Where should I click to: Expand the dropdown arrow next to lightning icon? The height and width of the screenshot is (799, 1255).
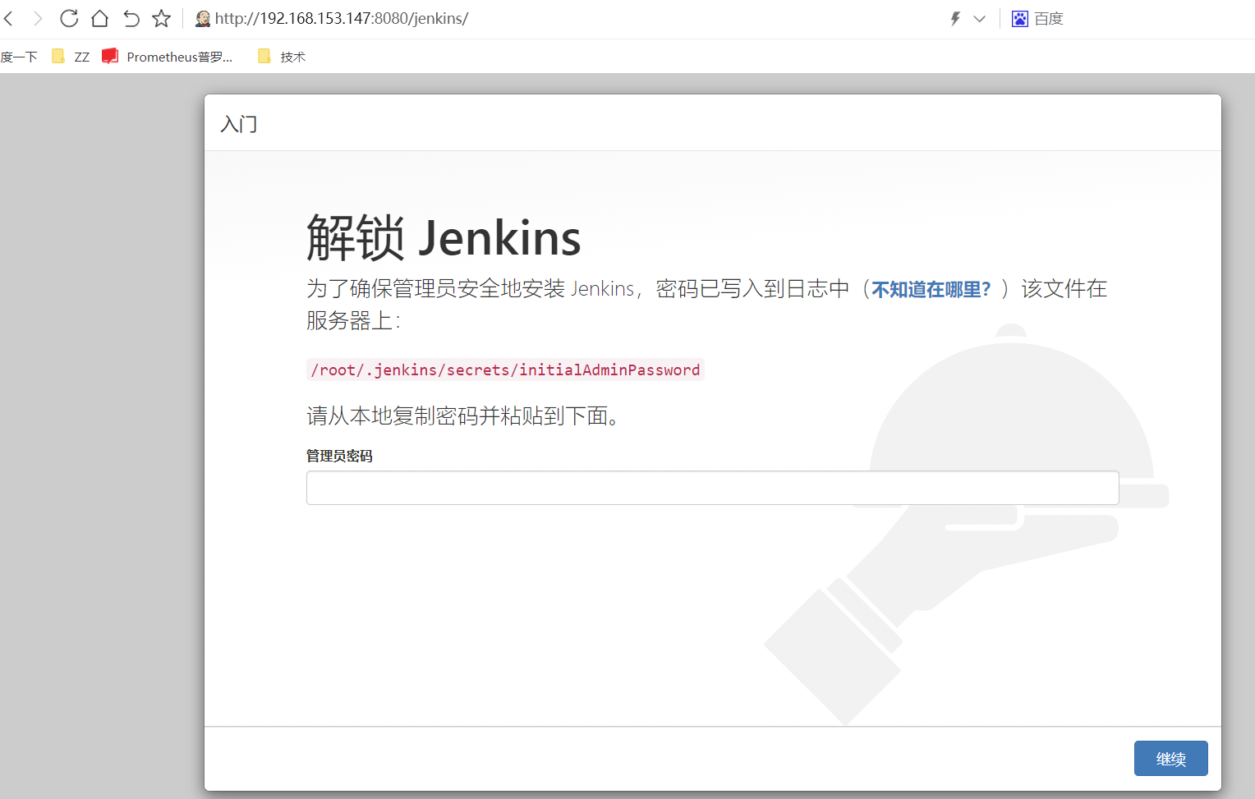pos(979,19)
